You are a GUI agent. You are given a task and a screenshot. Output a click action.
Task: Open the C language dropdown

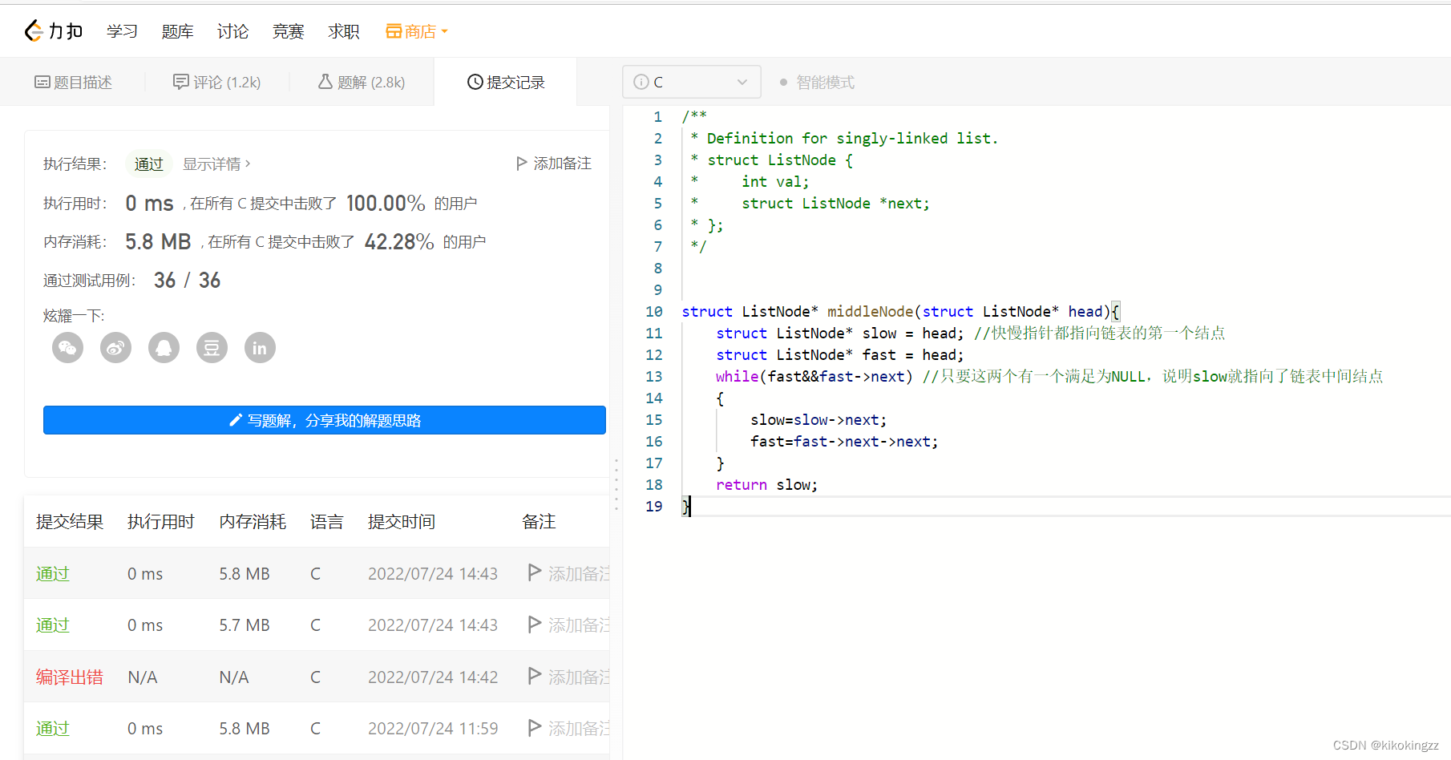pyautogui.click(x=691, y=82)
